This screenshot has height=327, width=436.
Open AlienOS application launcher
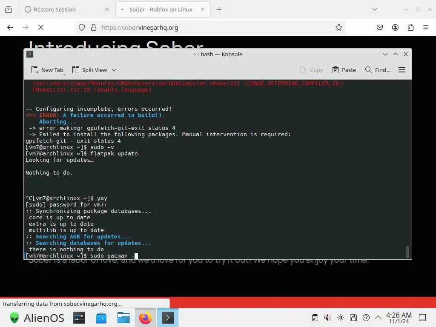(37, 318)
